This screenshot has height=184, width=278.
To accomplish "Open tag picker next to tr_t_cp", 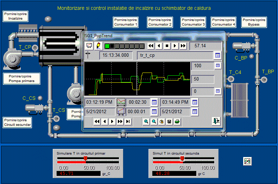I will [217, 55].
